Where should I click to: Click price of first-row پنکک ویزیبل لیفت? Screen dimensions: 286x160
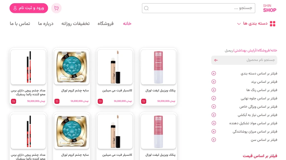[166, 101]
